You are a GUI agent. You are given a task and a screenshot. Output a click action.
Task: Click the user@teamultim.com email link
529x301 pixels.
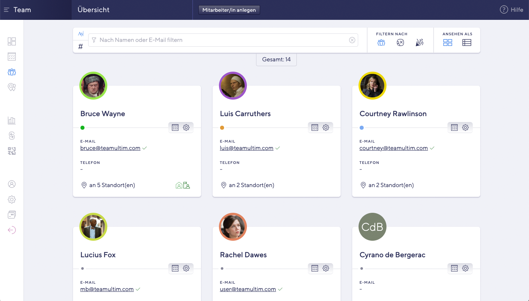pos(248,289)
